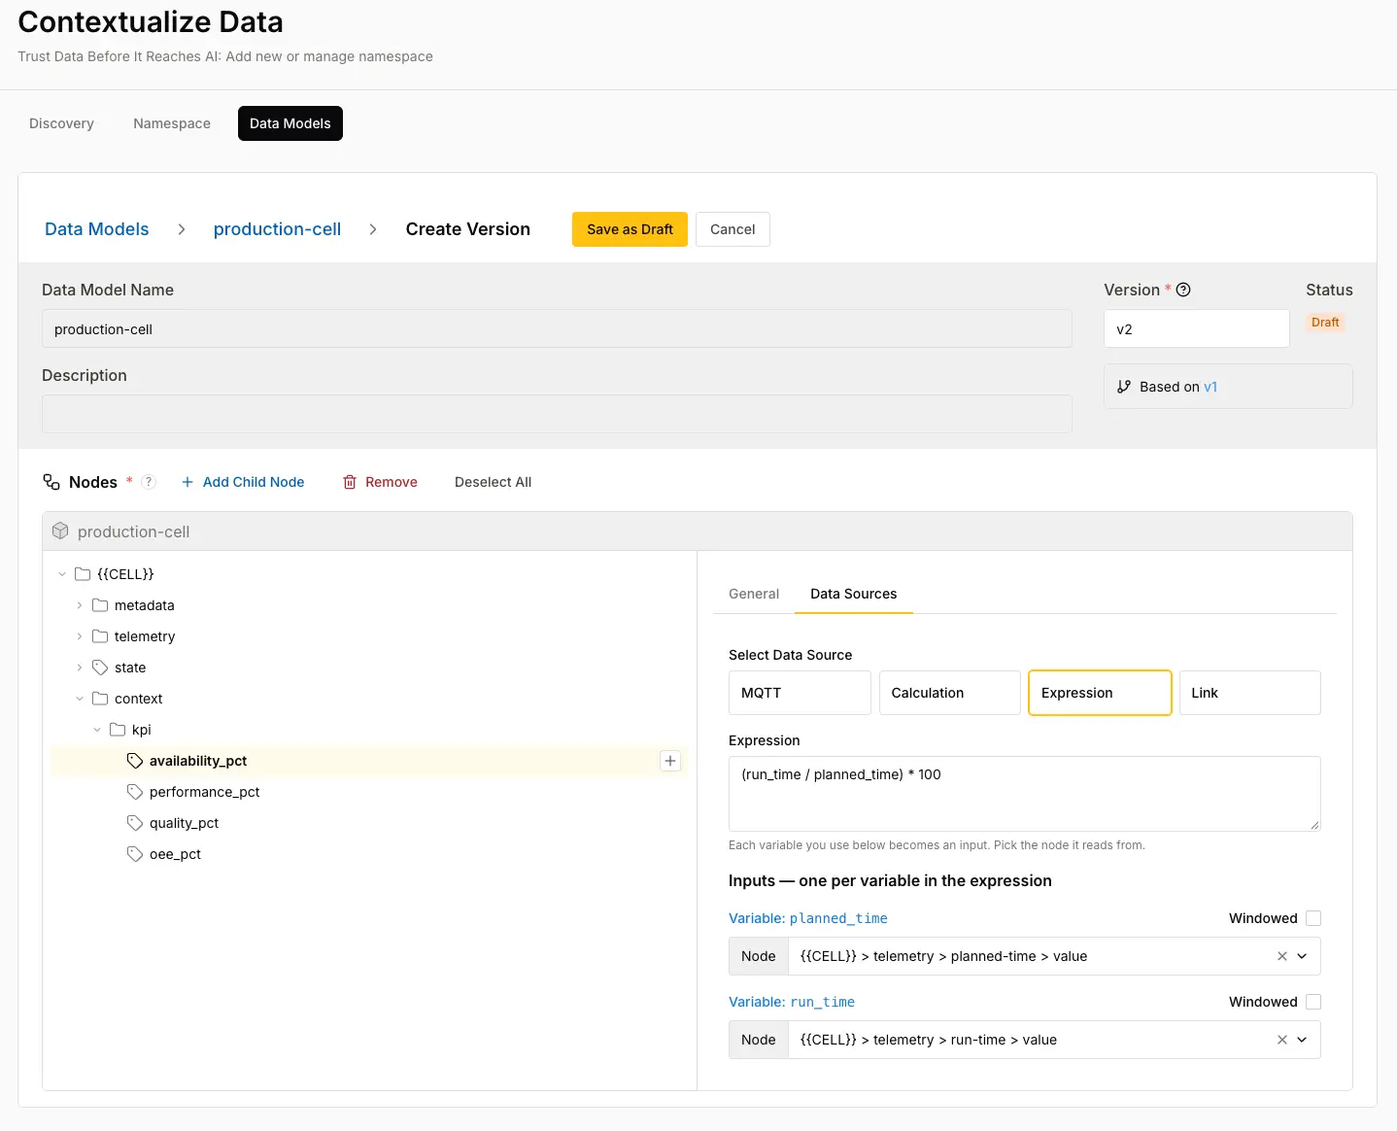Screen dimensions: 1397x1131
Task: Select Link data source option
Action: click(1250, 693)
